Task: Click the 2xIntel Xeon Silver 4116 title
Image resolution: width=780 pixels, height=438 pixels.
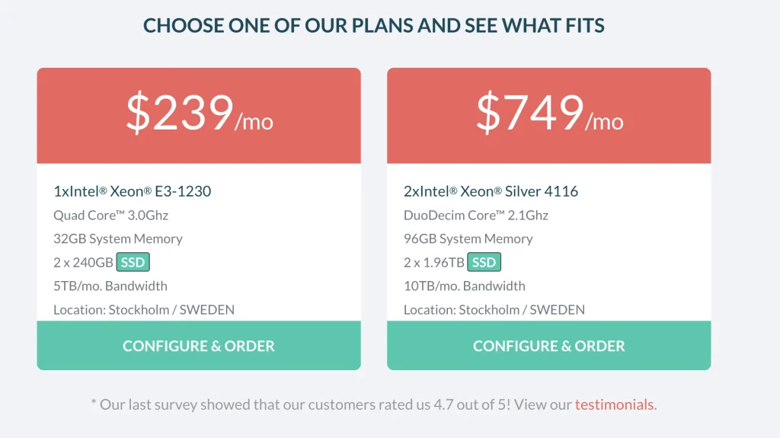Action: click(x=491, y=191)
